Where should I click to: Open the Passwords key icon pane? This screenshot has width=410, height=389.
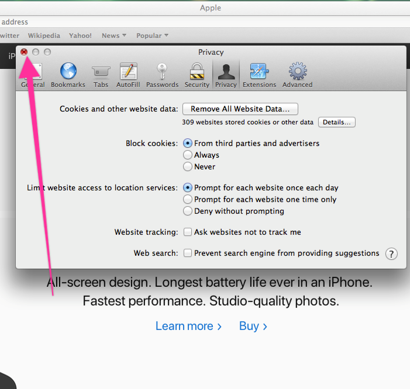pos(162,75)
